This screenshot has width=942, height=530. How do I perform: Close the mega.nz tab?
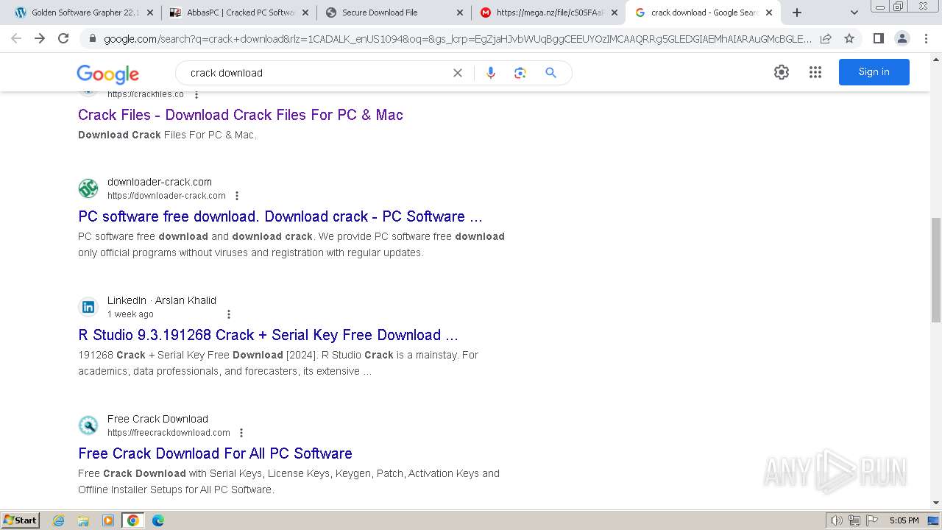pyautogui.click(x=615, y=13)
